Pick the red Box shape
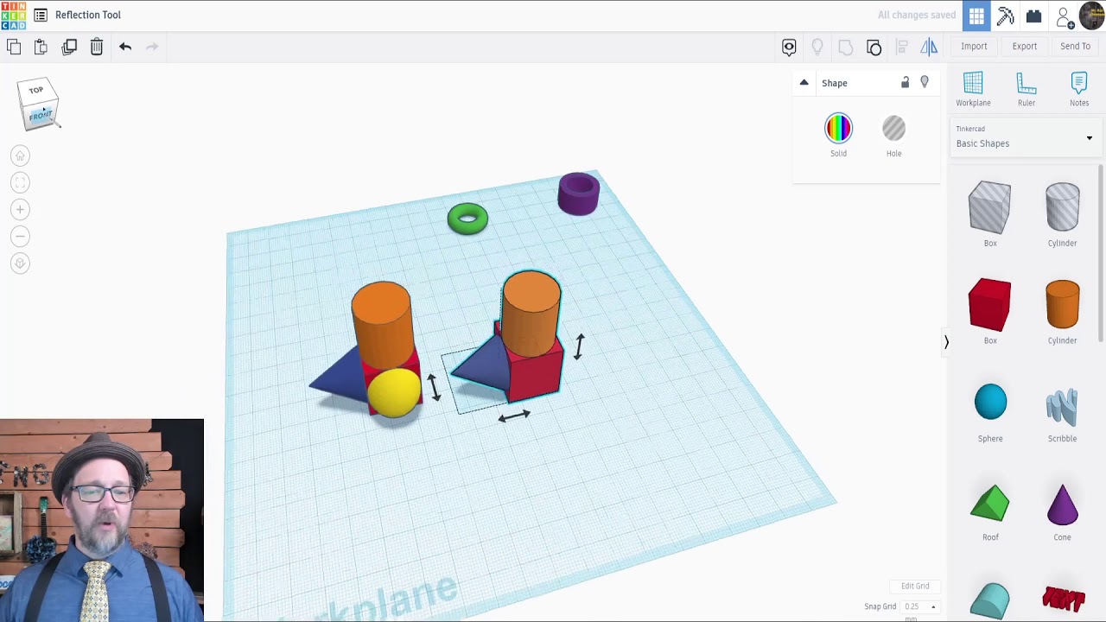This screenshot has height=622, width=1106. (x=989, y=305)
